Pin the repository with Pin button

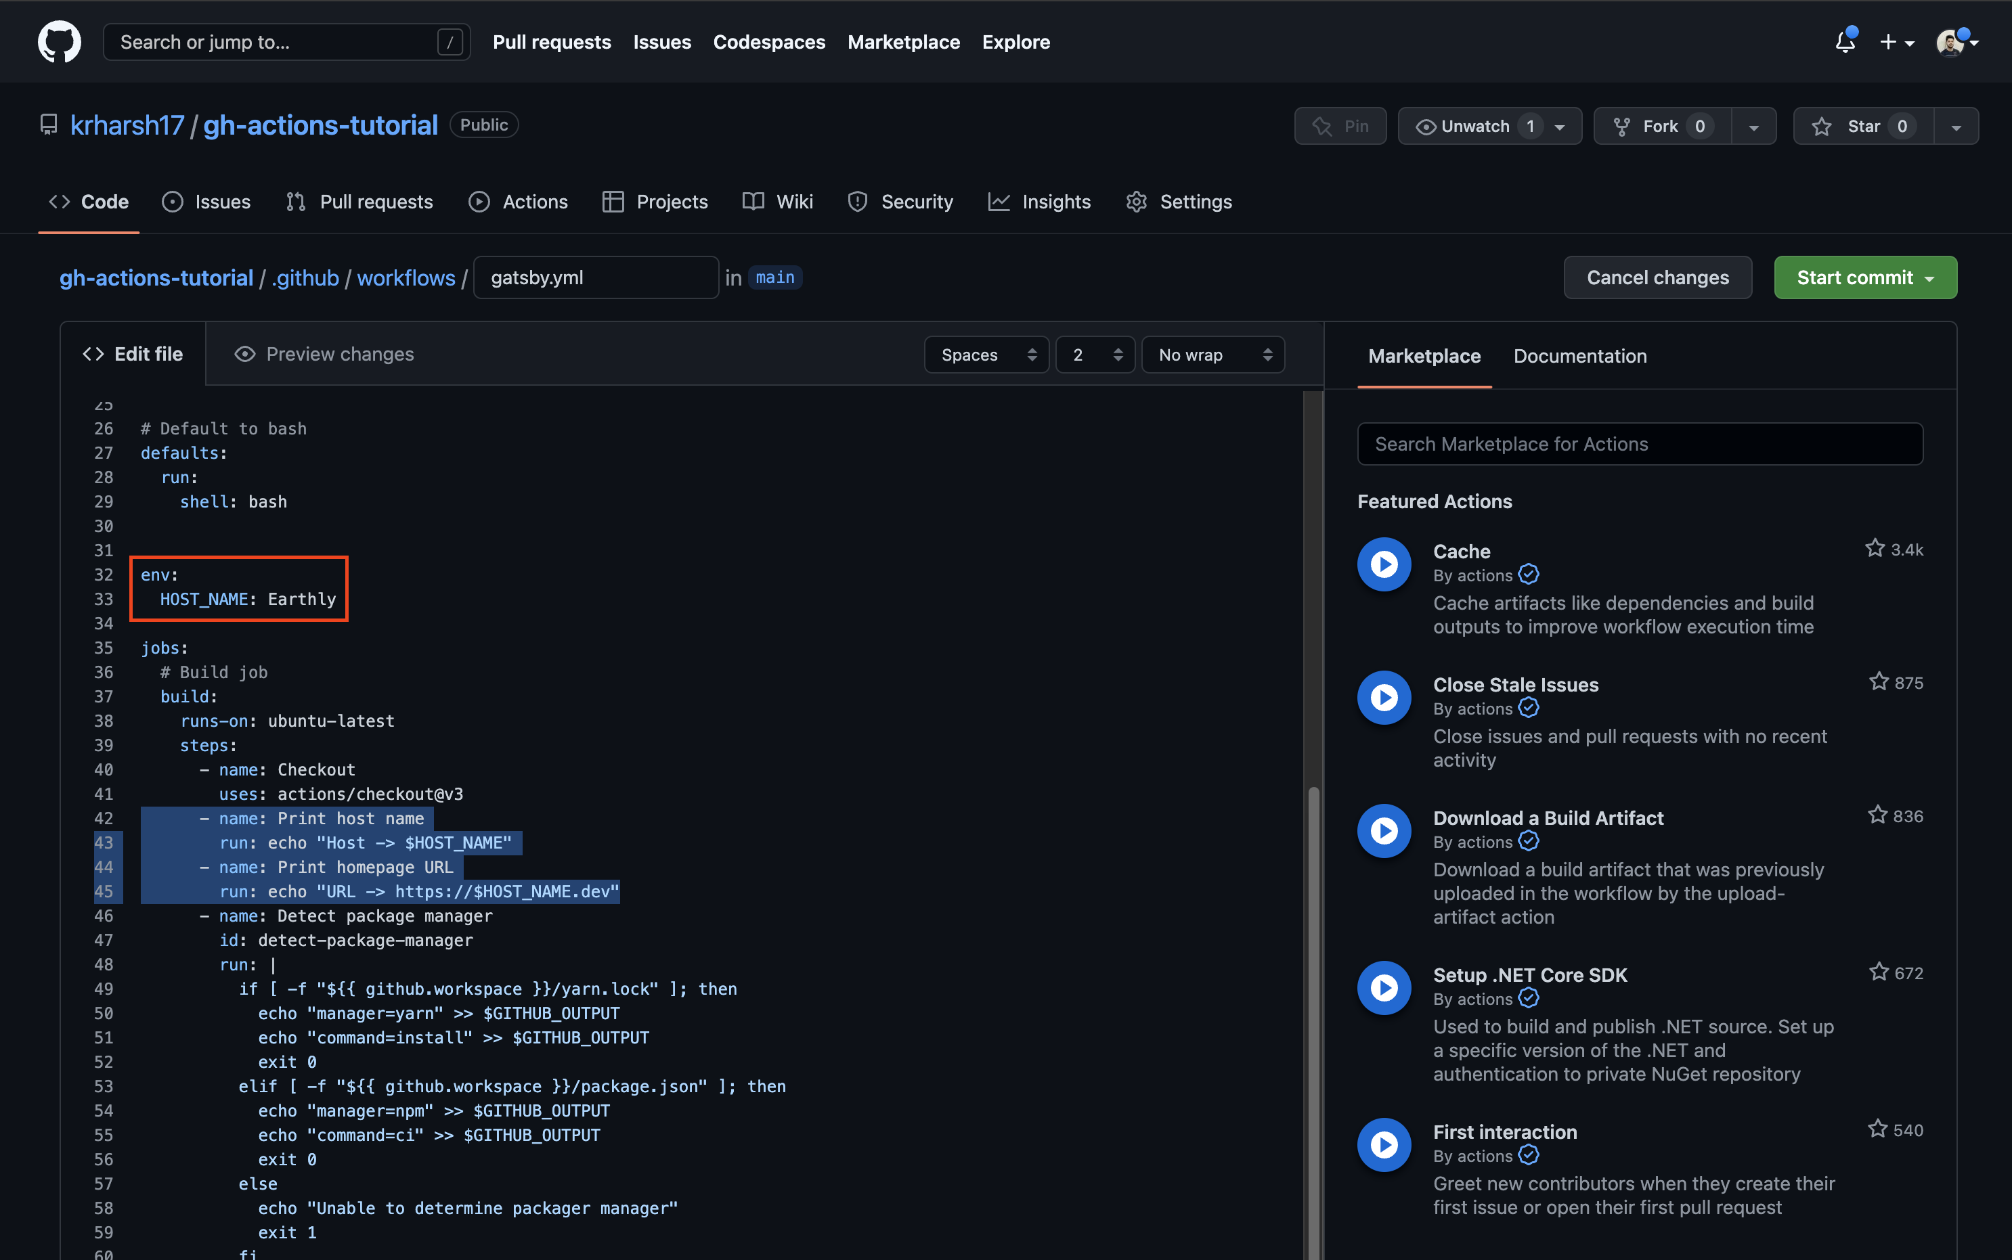(1339, 126)
